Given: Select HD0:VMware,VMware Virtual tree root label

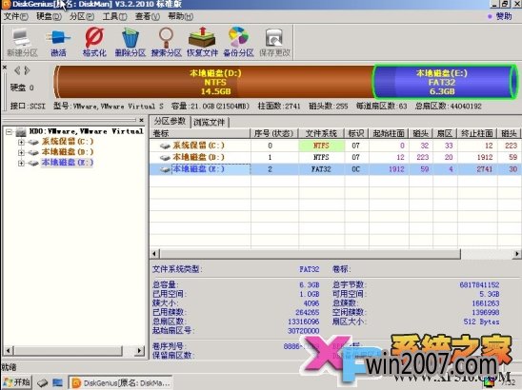Looking at the screenshot, I should (87, 131).
